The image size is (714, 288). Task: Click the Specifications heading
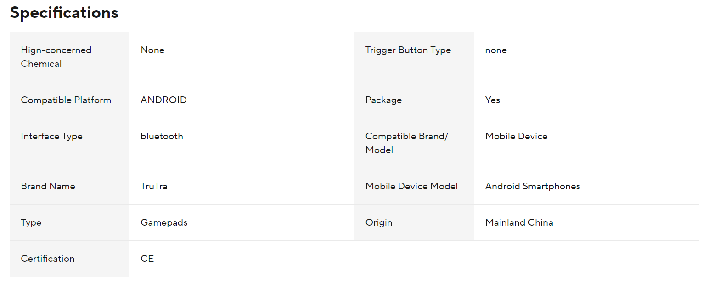click(64, 13)
